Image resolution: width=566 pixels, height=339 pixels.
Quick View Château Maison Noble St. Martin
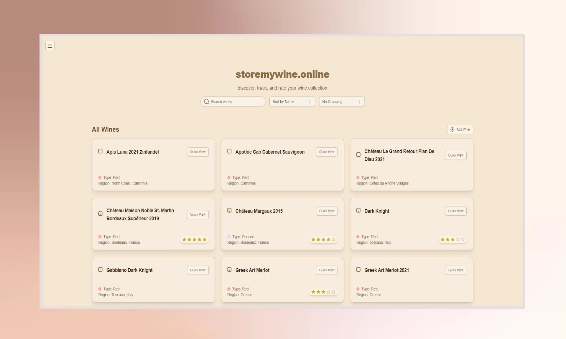tap(198, 215)
